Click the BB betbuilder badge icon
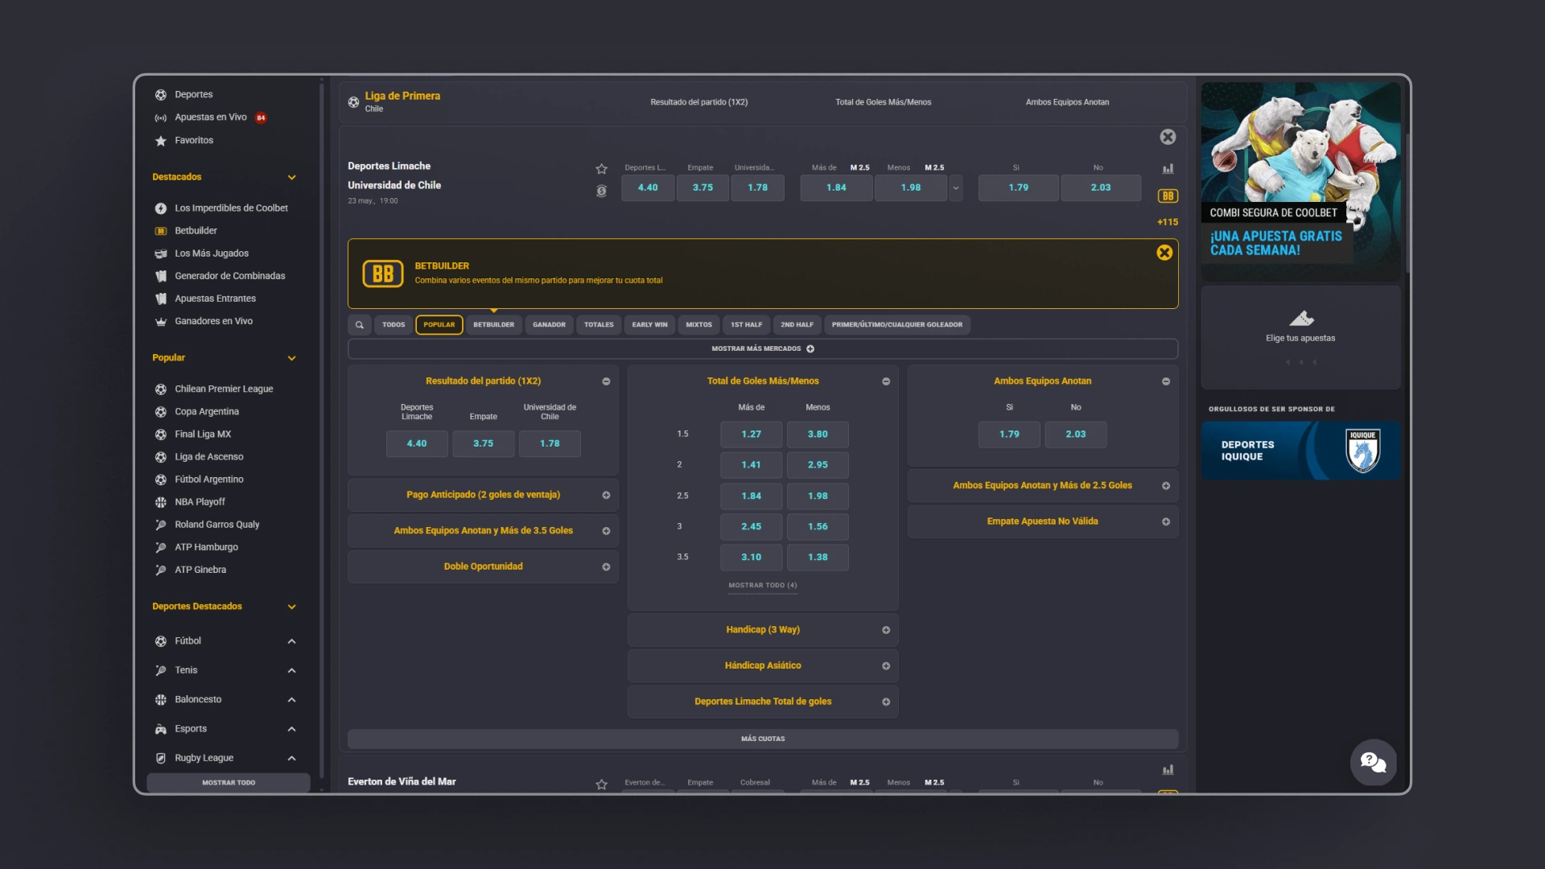Image resolution: width=1545 pixels, height=869 pixels. tap(1168, 196)
